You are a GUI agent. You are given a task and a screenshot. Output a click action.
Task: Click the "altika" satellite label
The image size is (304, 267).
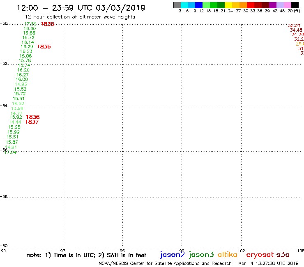228,255
